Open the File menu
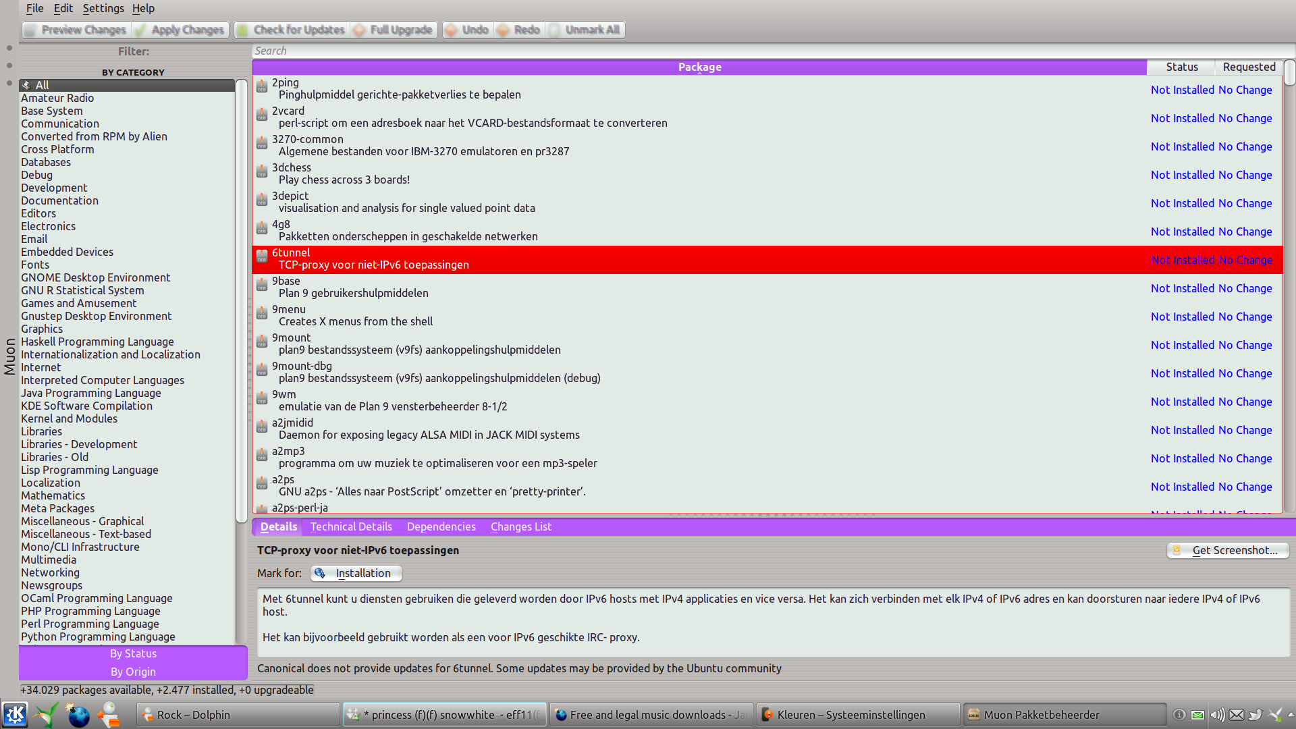1296x729 pixels. click(x=34, y=8)
